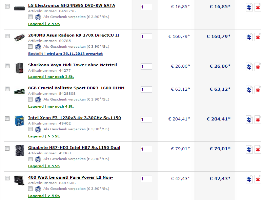Screen dimensions: 264x200
Task: Click 'Lagernd | nur noch 2 St.' availability link
Action: click(x=51, y=77)
